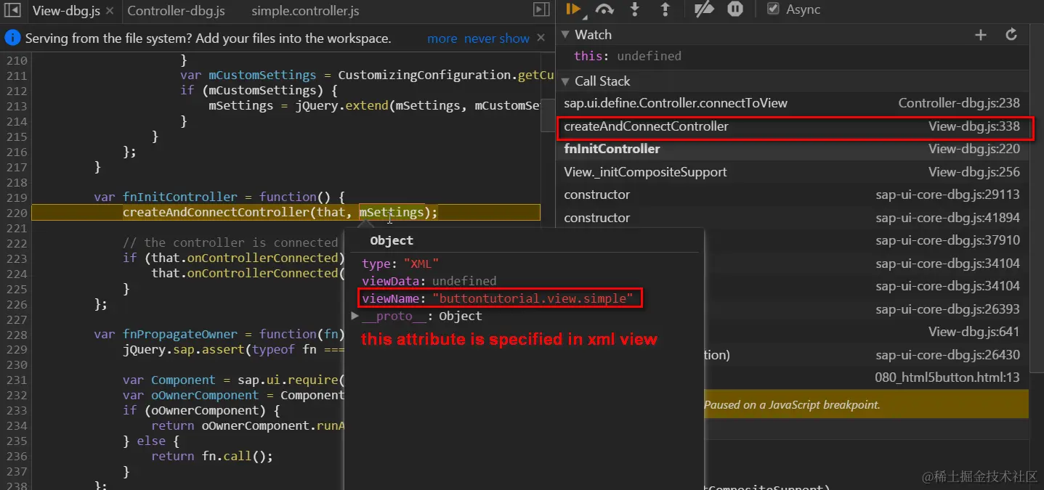The width and height of the screenshot is (1044, 490).
Task: Switch to the Controller-dbg.js tab
Action: pos(176,11)
